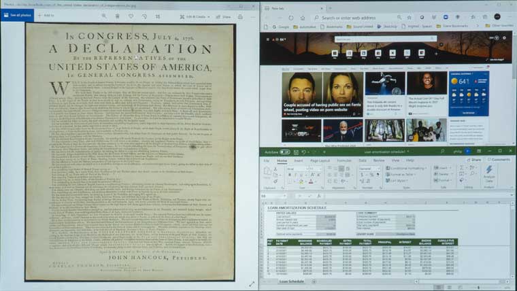517x291 pixels.
Task: Expand the Cell Styles dropdown
Action: coord(397,181)
